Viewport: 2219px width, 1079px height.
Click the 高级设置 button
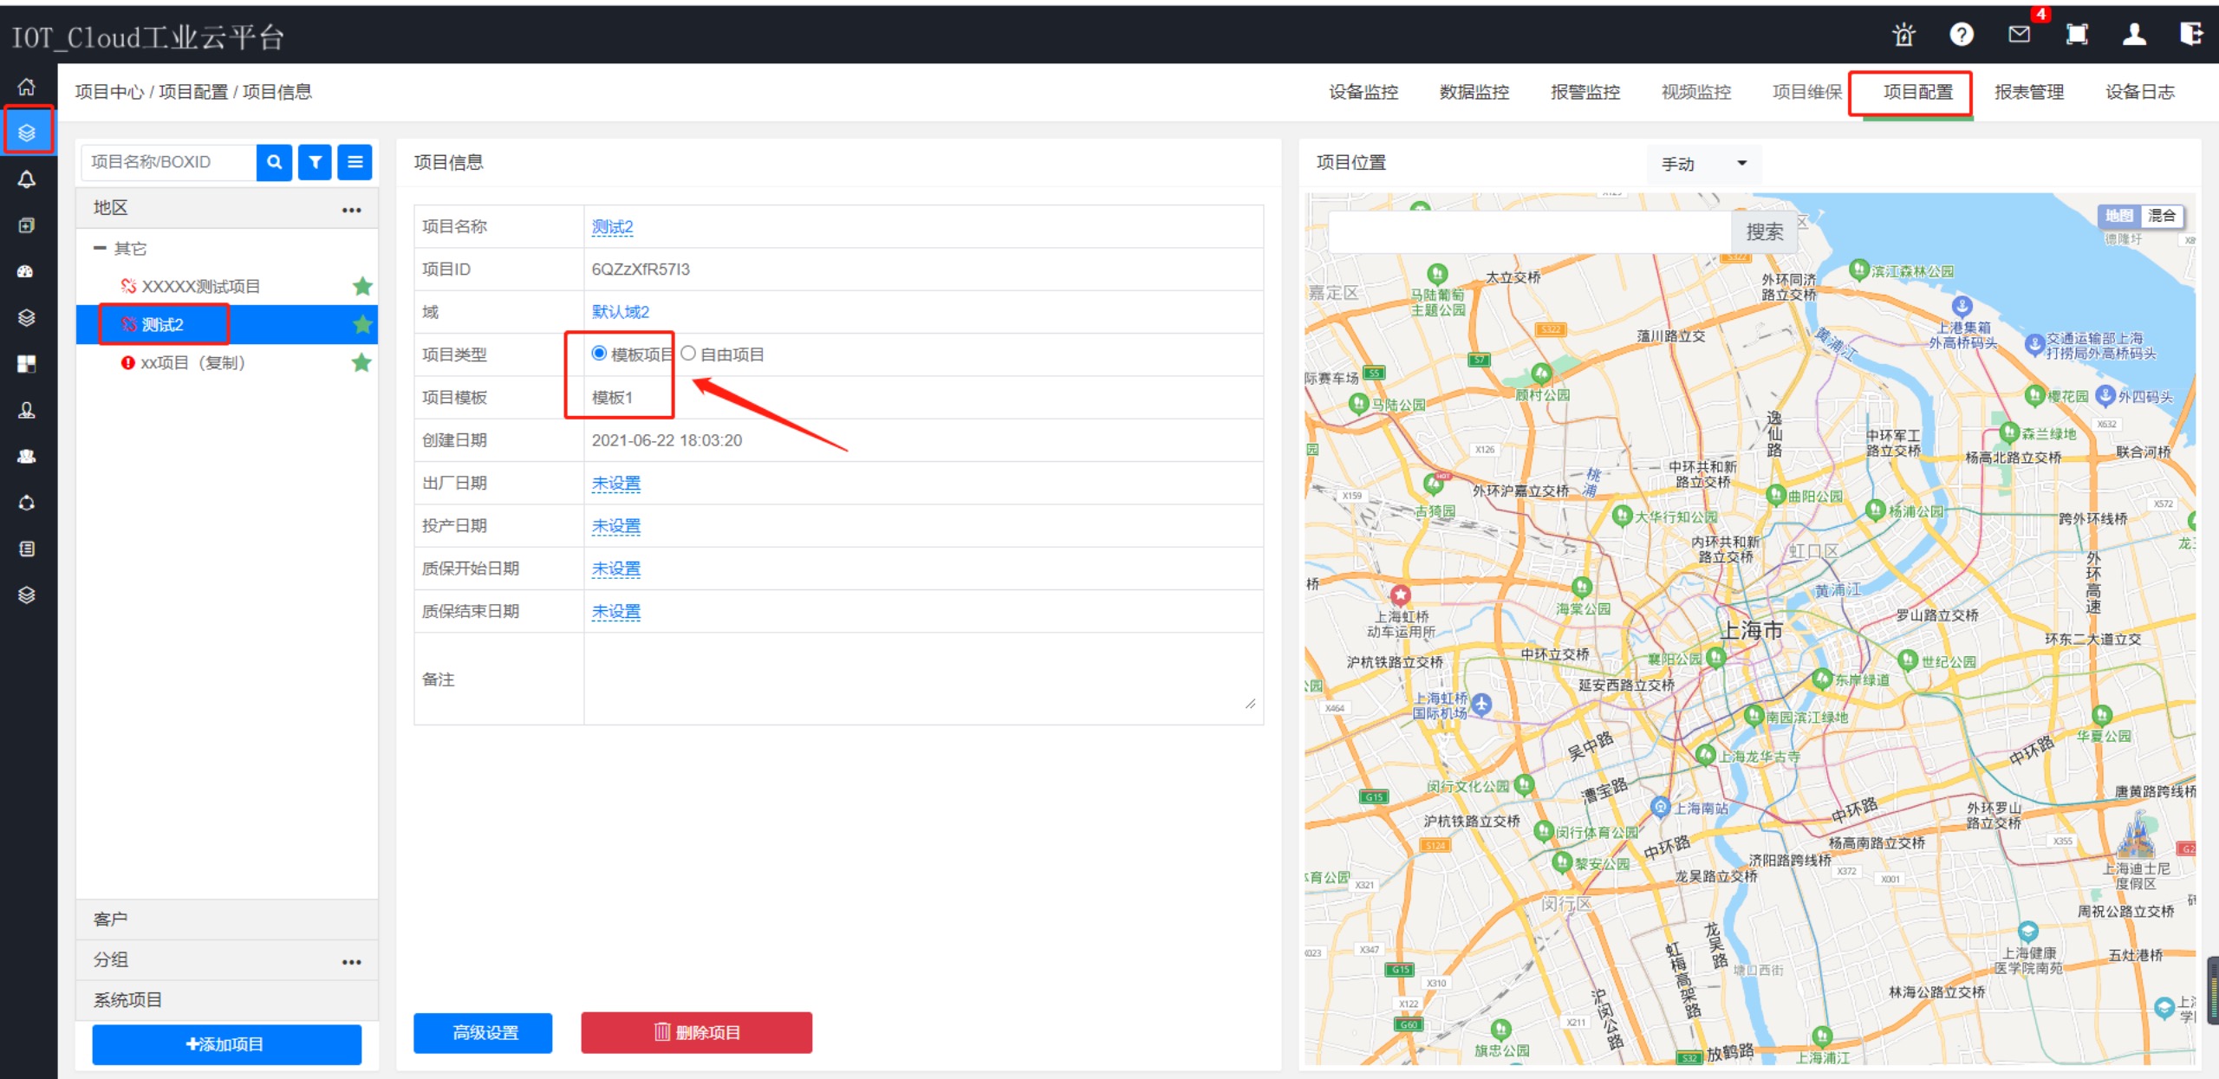click(483, 1032)
